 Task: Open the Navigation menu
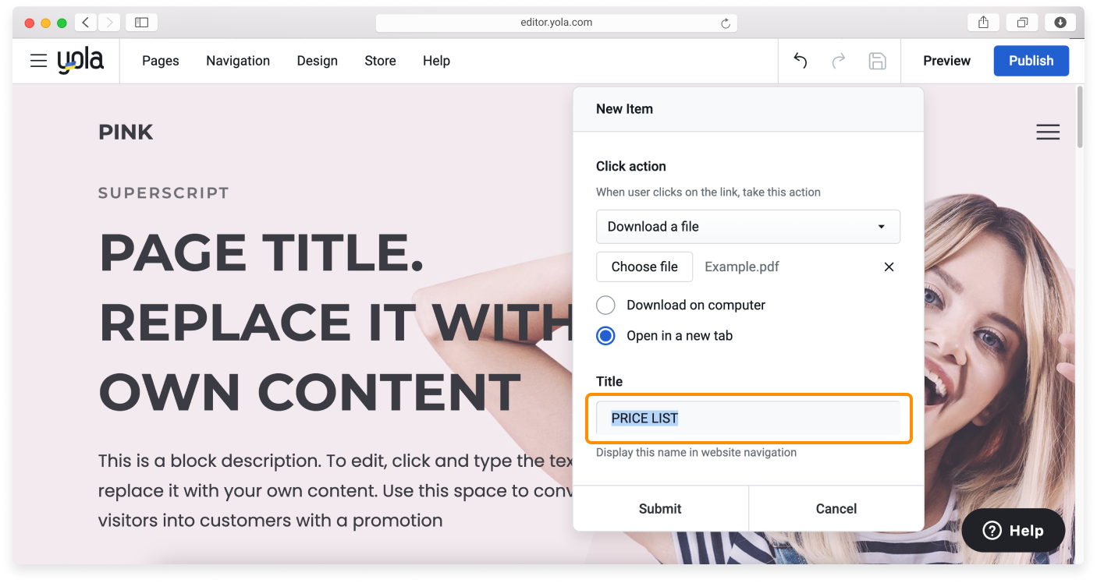238,60
